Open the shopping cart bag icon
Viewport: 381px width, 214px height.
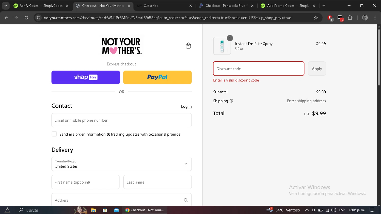coord(188,46)
